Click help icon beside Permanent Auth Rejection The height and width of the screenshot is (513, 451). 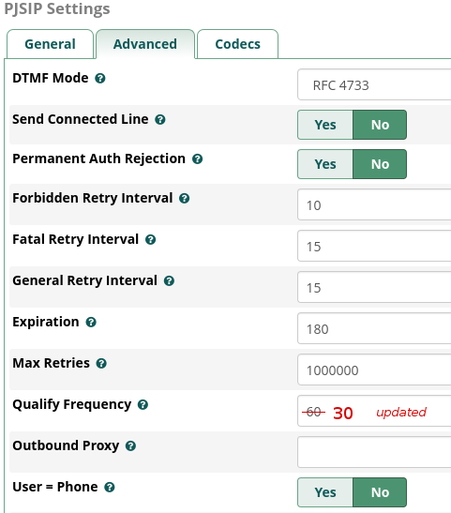197,159
